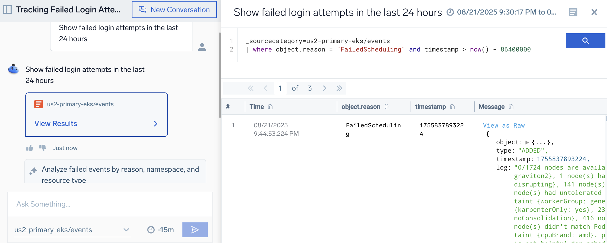Viewport: 607px width, 243px height.
Task: Expand results with the chevron arrow
Action: pyautogui.click(x=156, y=124)
